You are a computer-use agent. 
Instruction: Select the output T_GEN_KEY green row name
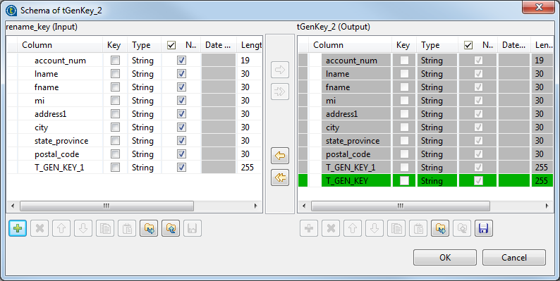(x=347, y=181)
